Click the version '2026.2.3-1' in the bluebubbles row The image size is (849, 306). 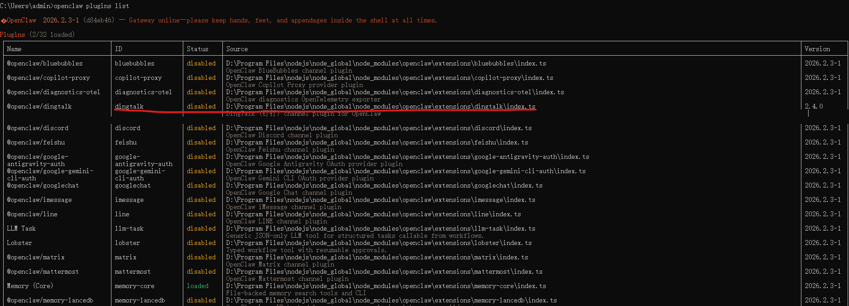pyautogui.click(x=823, y=63)
